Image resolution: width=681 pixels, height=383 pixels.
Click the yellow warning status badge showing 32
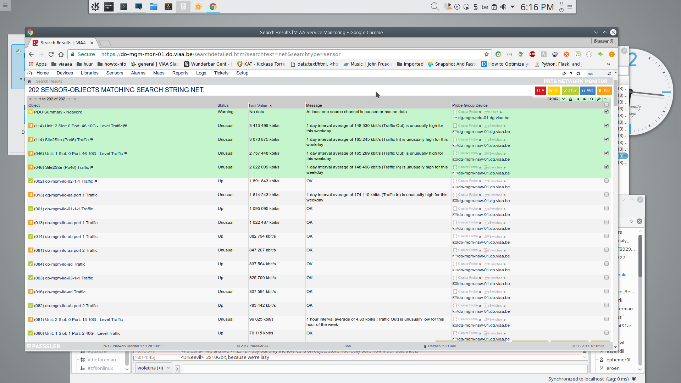(x=554, y=90)
